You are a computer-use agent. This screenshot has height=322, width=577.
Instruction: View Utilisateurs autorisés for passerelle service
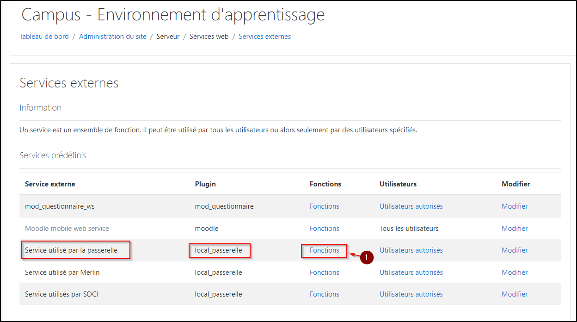coord(411,250)
